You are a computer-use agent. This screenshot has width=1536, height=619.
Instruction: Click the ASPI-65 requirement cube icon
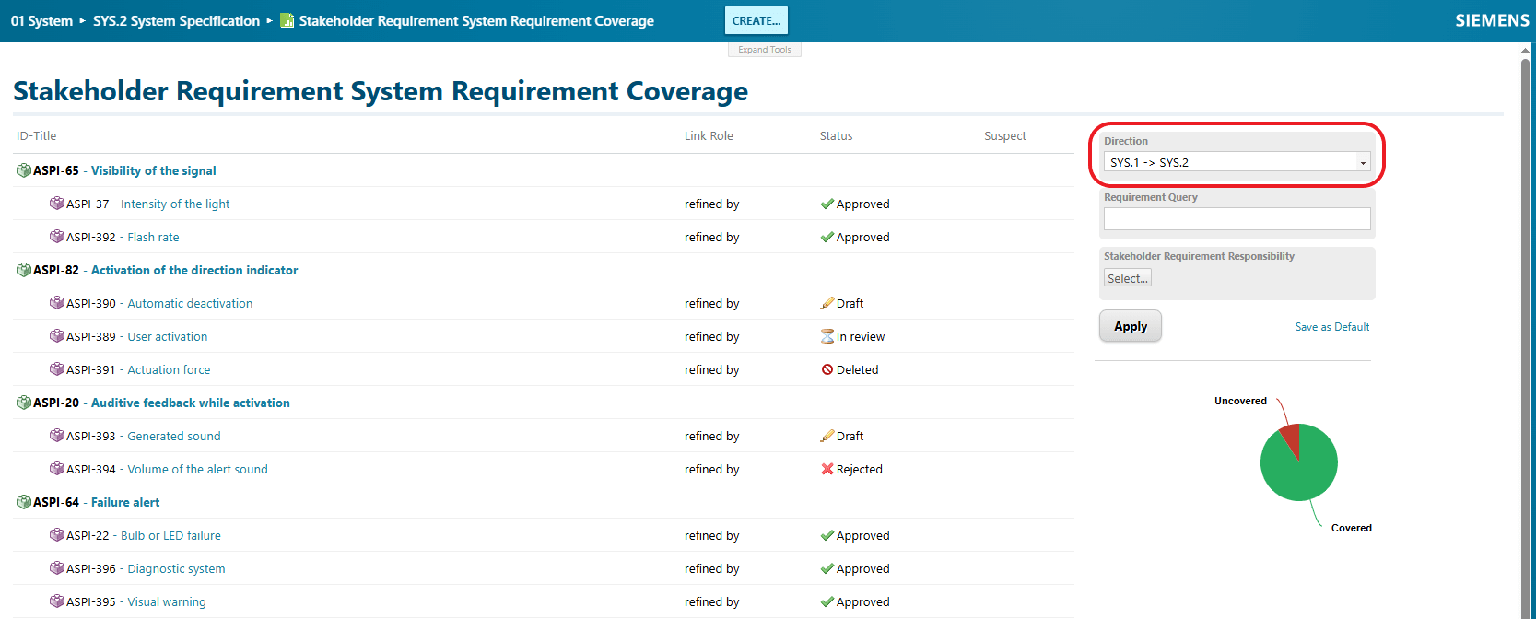point(24,170)
